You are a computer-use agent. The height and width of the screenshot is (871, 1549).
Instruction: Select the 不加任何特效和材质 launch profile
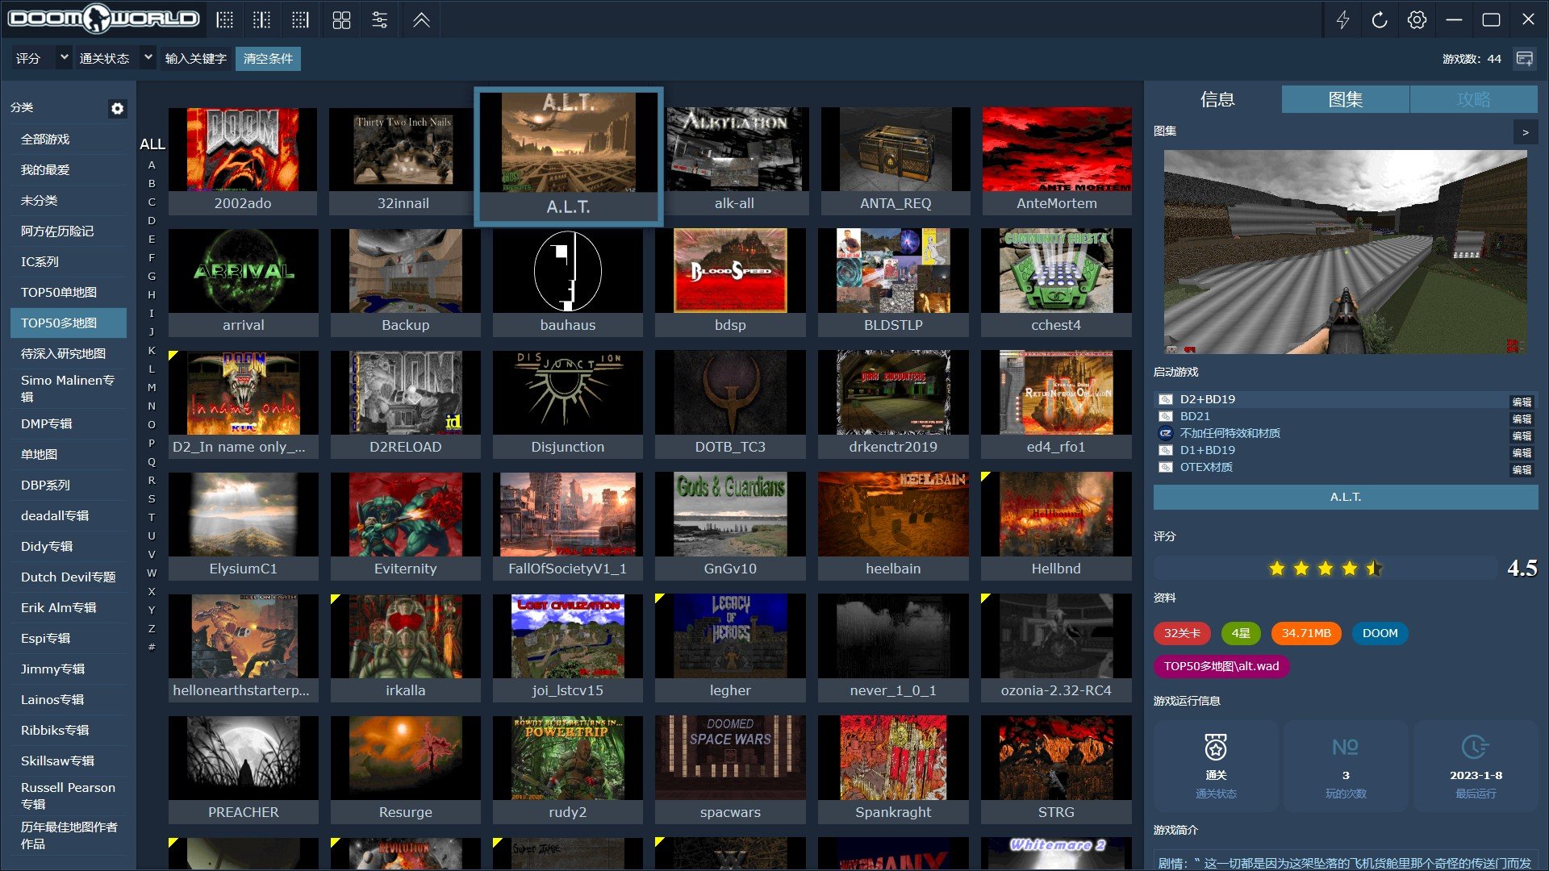tap(1230, 433)
